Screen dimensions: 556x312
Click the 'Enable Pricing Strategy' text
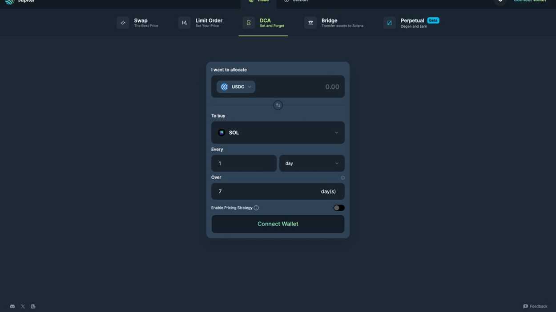click(x=232, y=208)
